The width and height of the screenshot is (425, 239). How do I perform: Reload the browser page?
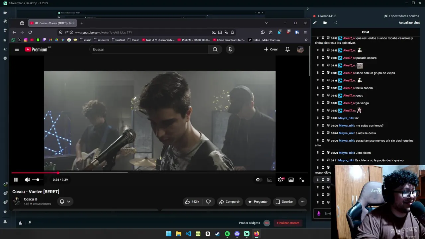pos(30,32)
